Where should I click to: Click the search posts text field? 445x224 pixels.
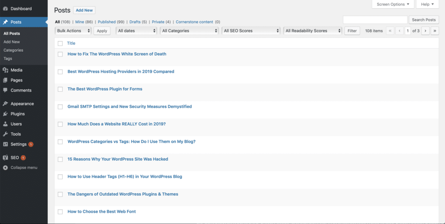pos(375,20)
